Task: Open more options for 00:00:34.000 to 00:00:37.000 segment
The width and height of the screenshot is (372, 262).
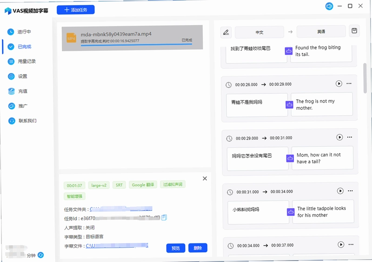Action: (351, 245)
